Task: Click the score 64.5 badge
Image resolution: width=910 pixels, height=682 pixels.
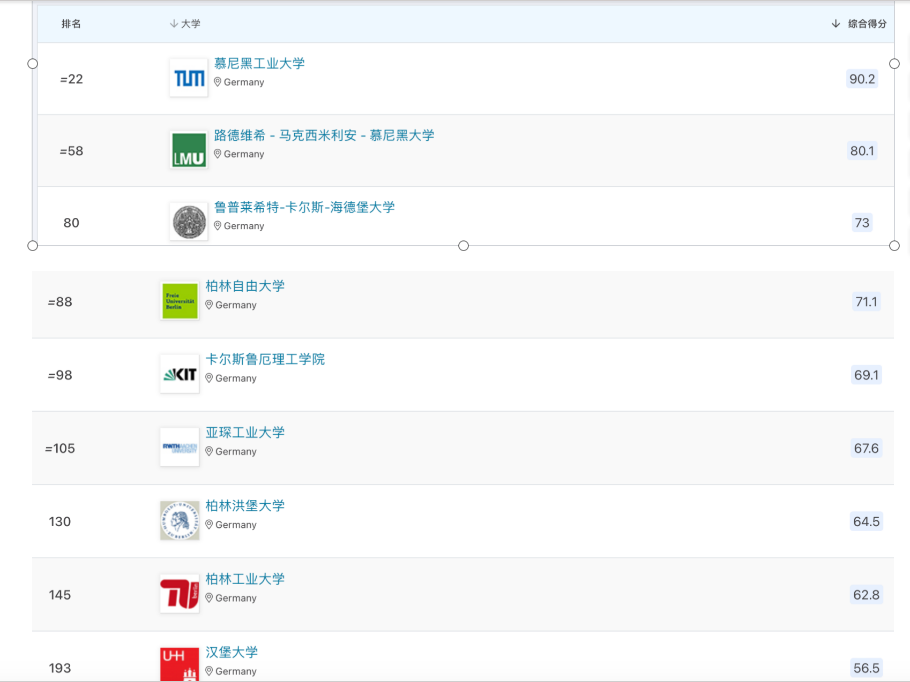Action: click(866, 522)
